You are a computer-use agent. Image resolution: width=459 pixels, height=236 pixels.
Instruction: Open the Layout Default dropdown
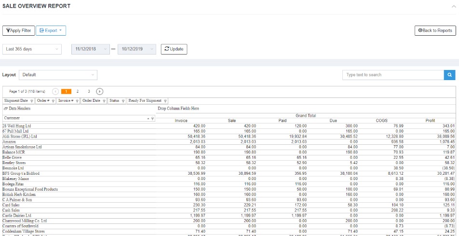tap(58, 75)
